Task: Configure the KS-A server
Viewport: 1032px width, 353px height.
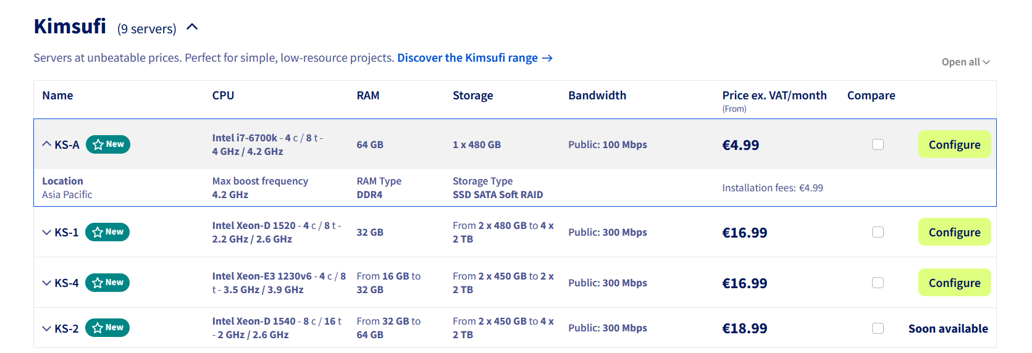Action: [x=954, y=144]
